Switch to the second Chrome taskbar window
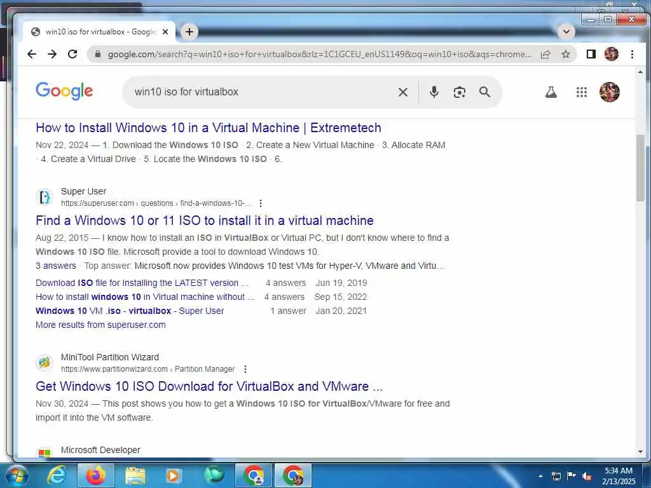The image size is (651, 488). (x=293, y=475)
